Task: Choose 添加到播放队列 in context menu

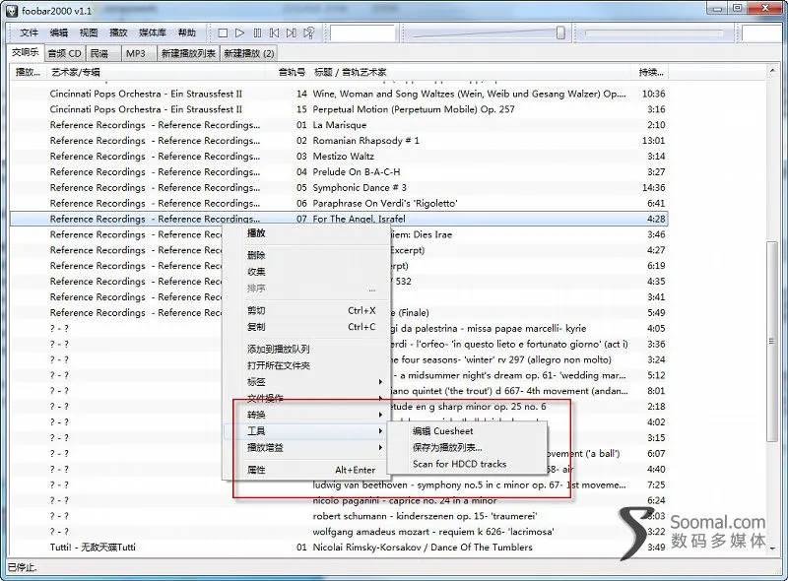Action: (306, 349)
